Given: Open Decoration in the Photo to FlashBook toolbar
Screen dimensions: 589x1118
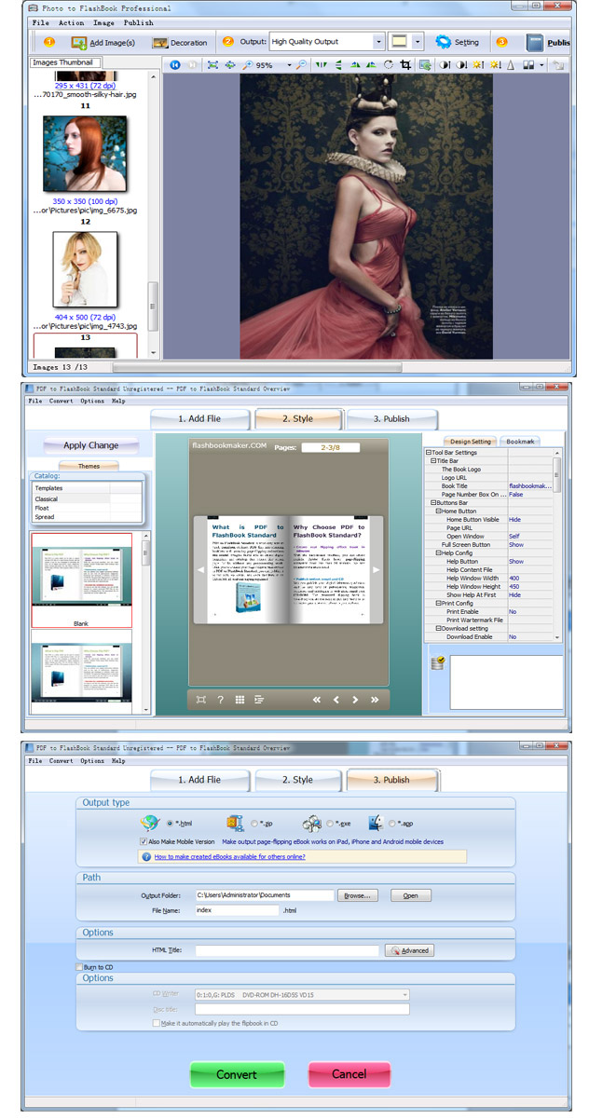Looking at the screenshot, I should (178, 43).
